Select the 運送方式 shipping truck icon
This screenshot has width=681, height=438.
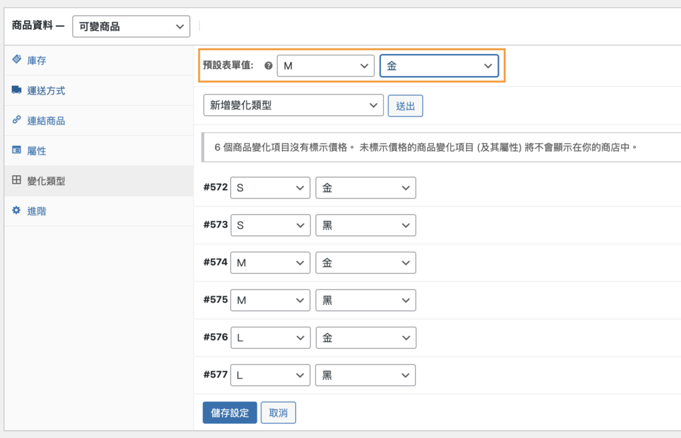click(17, 91)
